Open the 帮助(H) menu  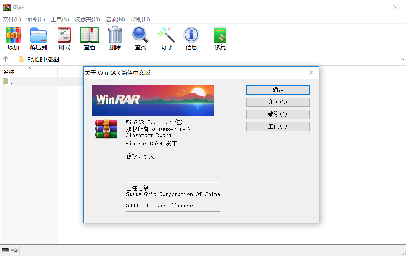[140, 19]
